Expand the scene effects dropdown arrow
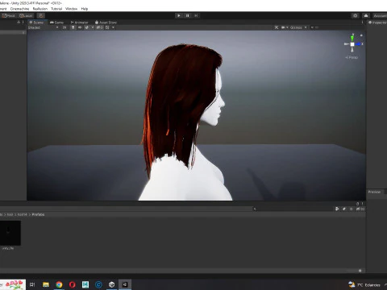This screenshot has height=290, width=387. 93,27
